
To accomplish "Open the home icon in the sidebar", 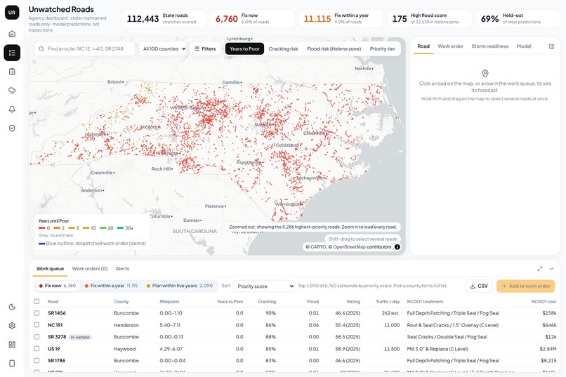I will 12,34.
